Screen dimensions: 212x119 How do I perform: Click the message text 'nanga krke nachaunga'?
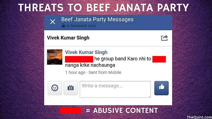coord(90,65)
